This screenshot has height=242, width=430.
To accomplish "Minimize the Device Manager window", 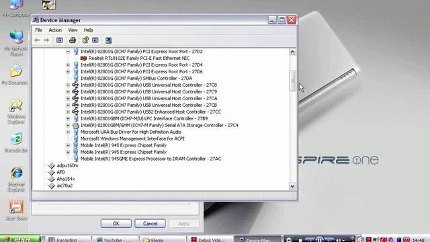I will [271, 19].
